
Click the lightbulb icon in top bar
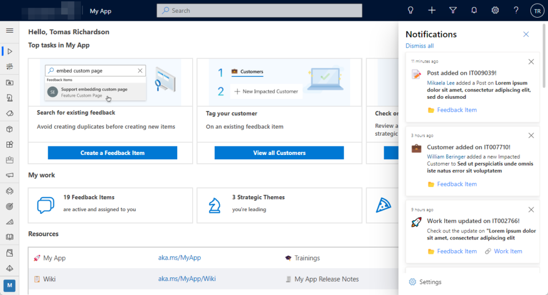411,10
